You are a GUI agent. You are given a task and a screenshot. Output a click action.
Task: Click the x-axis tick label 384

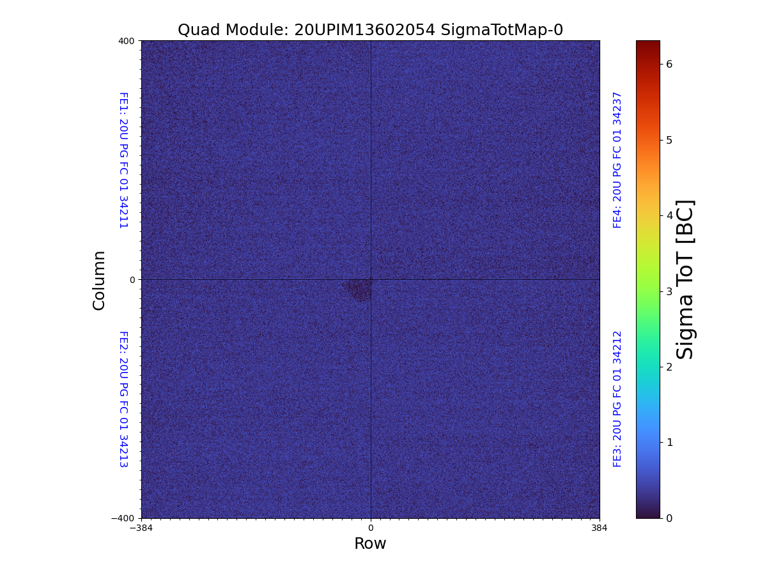(600, 528)
